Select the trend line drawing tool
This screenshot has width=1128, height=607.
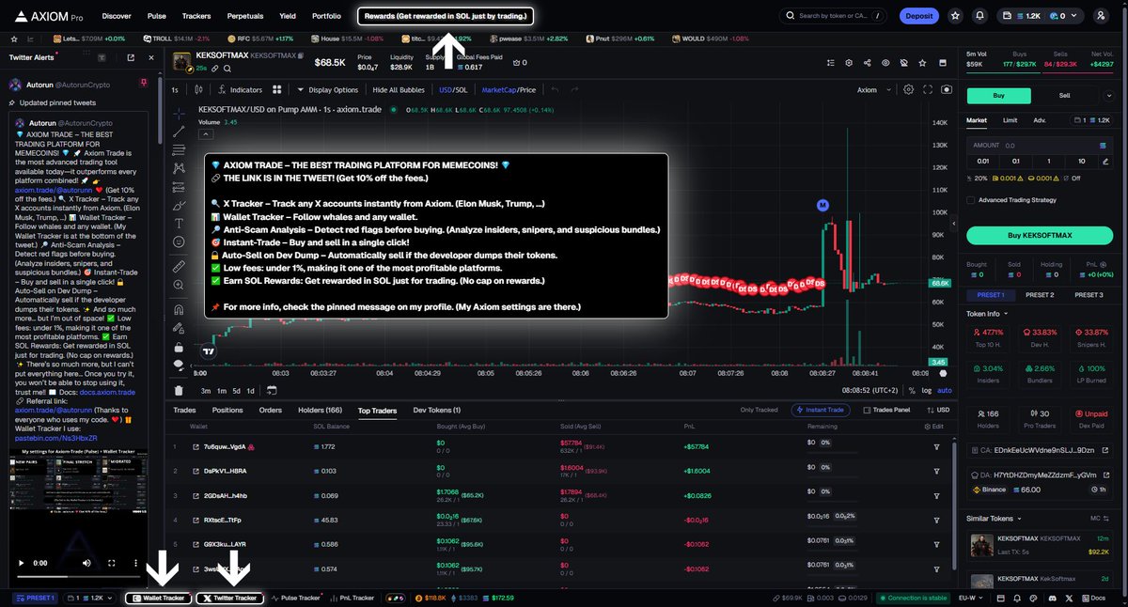click(179, 132)
